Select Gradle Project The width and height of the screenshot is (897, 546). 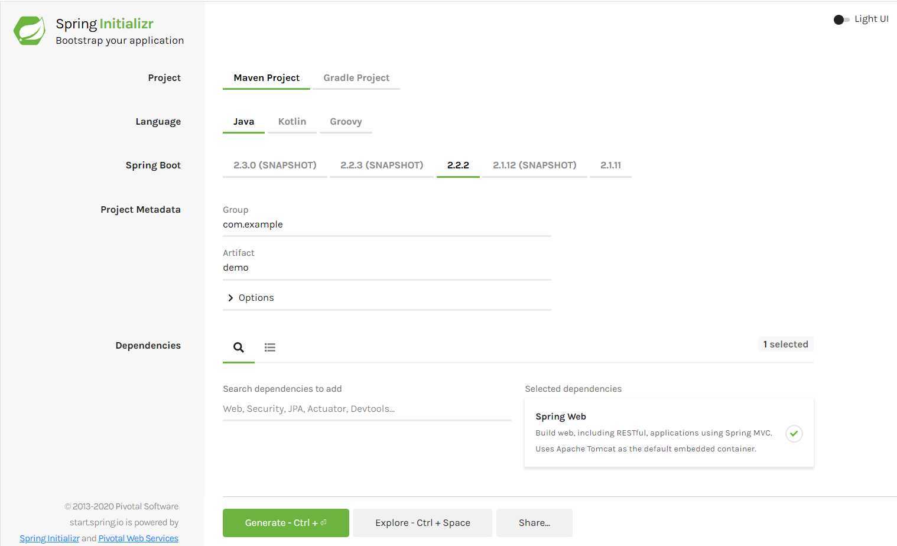(x=356, y=78)
